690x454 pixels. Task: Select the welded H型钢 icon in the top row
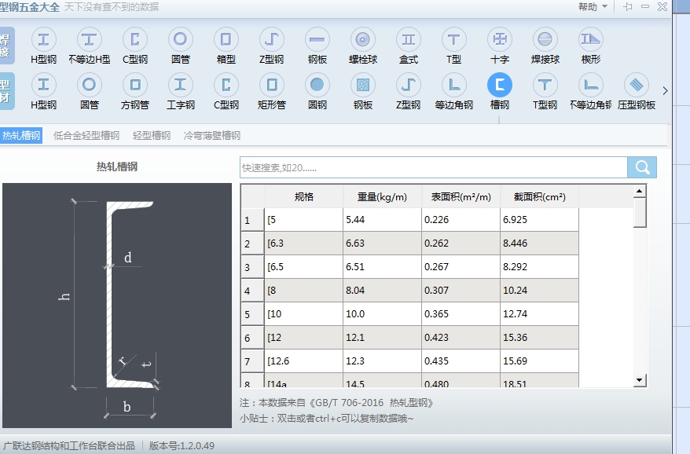(43, 40)
